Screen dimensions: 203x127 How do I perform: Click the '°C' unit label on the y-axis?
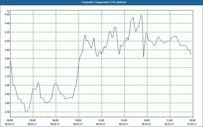pyautogui.click(x=8, y=11)
